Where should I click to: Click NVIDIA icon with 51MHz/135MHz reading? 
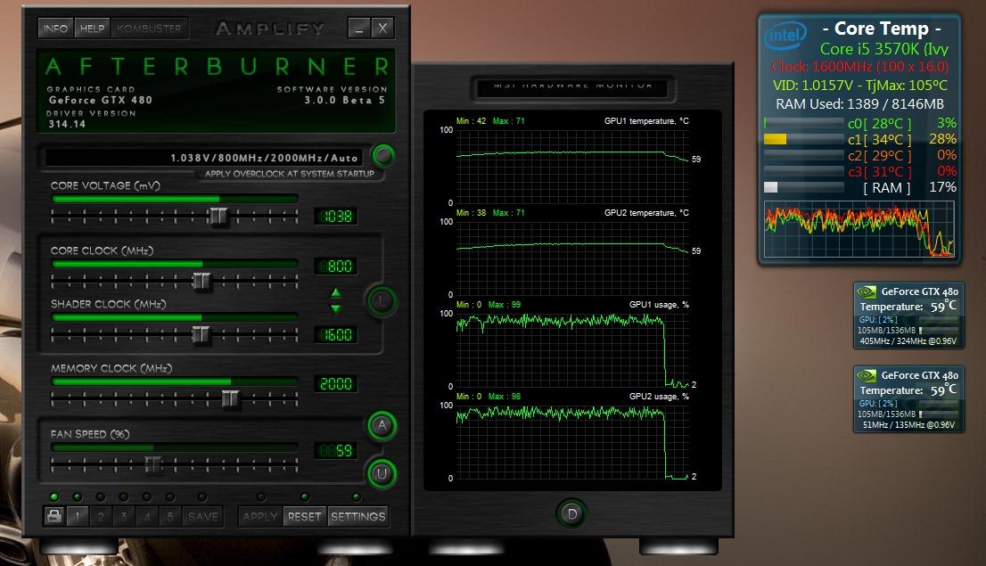click(867, 375)
